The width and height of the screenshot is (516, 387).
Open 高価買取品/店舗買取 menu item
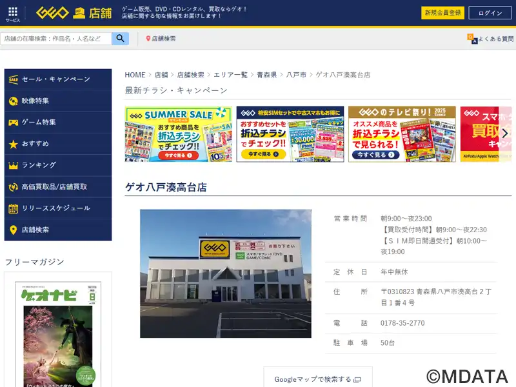tap(58, 187)
